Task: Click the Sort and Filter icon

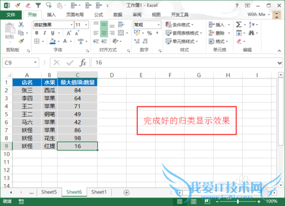Action: (x=251, y=24)
